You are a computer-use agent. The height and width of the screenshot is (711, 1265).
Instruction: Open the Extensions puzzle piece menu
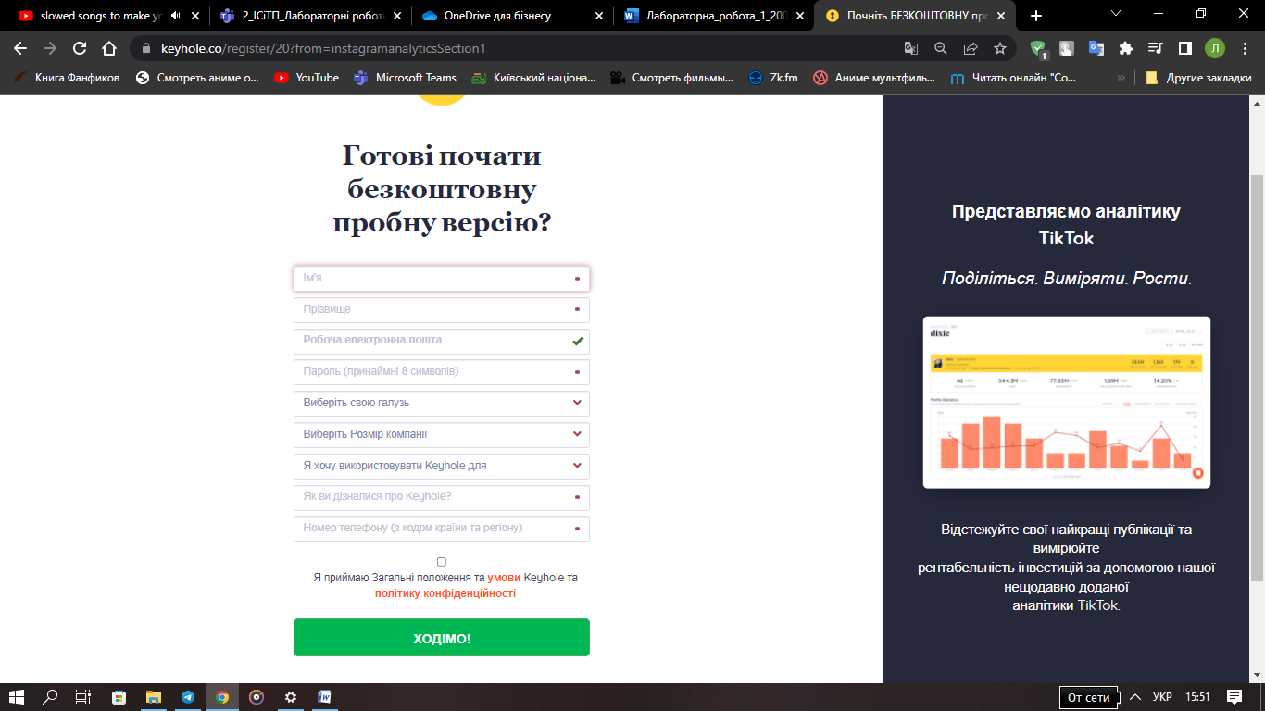click(x=1126, y=48)
